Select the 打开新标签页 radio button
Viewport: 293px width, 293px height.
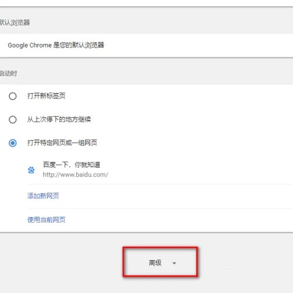[x=13, y=96]
